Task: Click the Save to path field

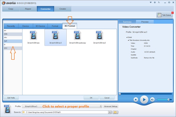Action: click(x=65, y=112)
